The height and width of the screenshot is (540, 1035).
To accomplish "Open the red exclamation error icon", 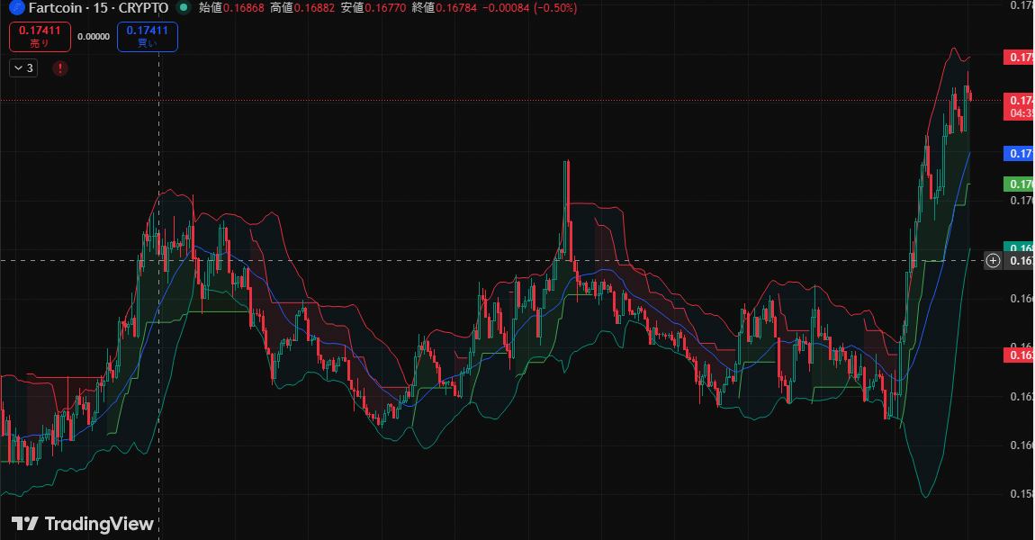I will 60,68.
